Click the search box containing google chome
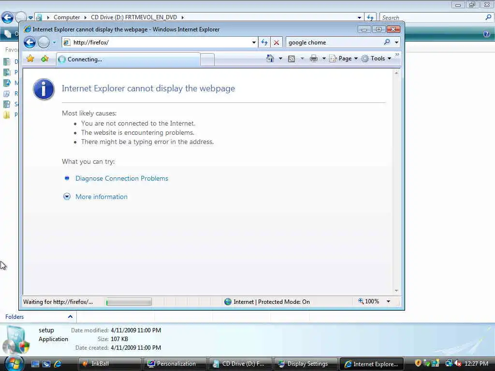 tap(334, 43)
